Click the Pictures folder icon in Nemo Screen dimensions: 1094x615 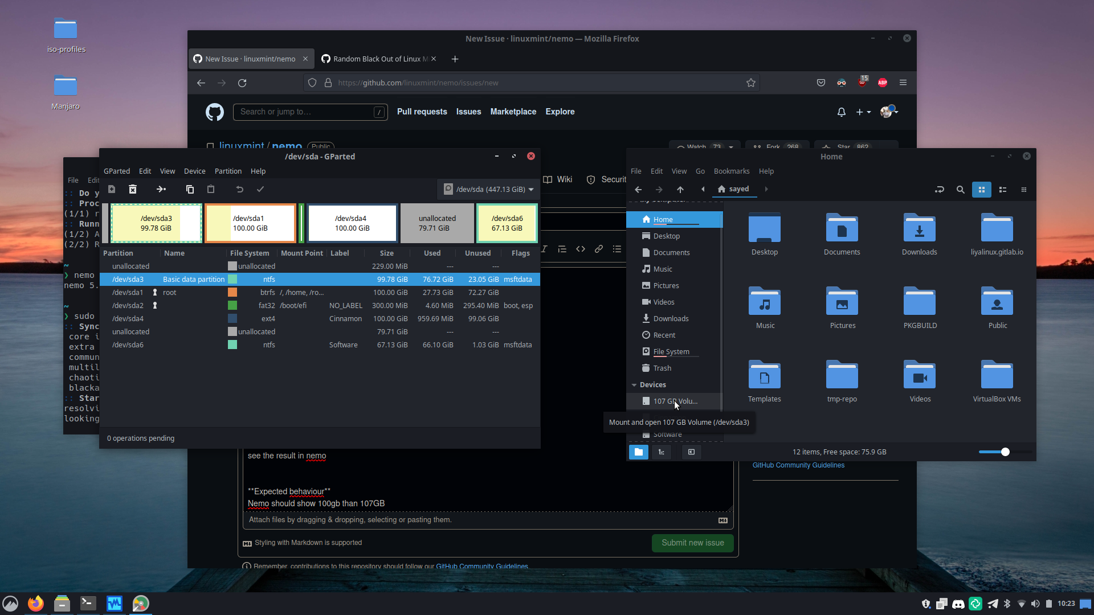pyautogui.click(x=842, y=301)
